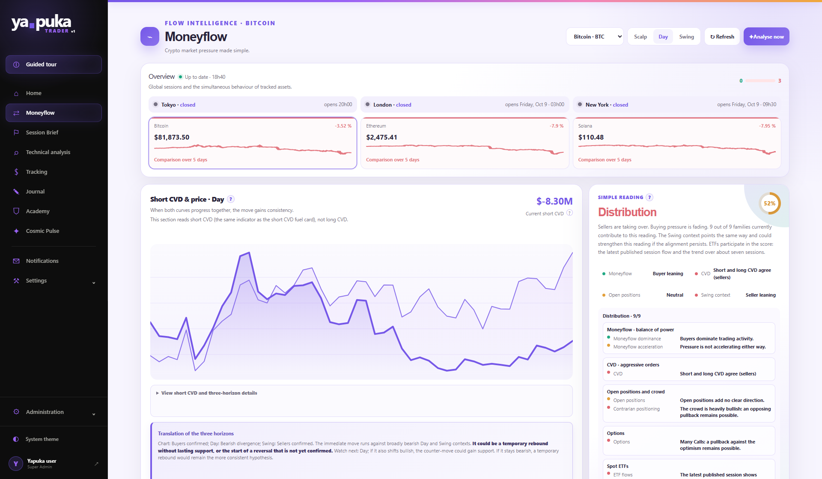Open the Home menu item

(54, 93)
